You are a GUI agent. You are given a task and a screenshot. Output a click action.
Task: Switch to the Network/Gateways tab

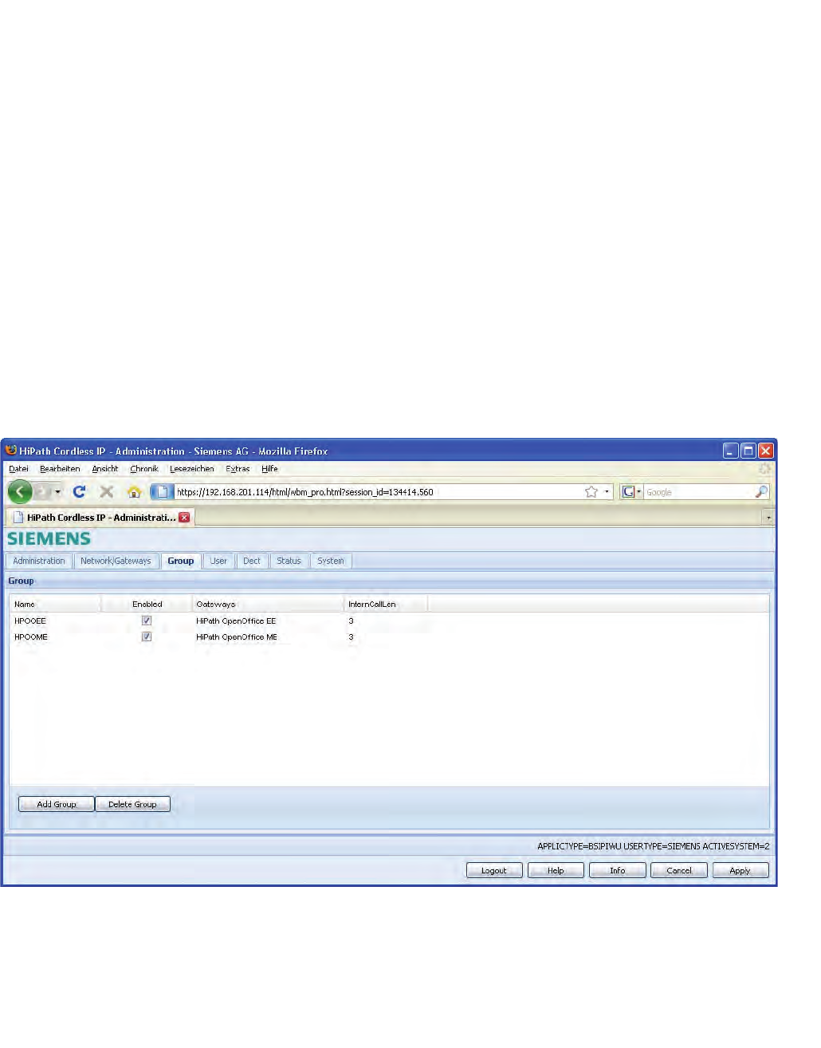coord(116,561)
